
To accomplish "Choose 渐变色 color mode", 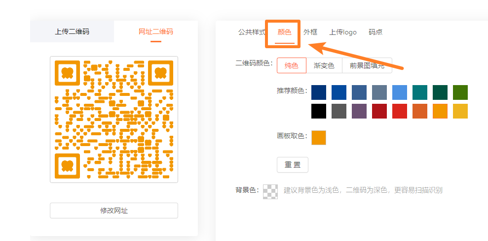I will 324,65.
